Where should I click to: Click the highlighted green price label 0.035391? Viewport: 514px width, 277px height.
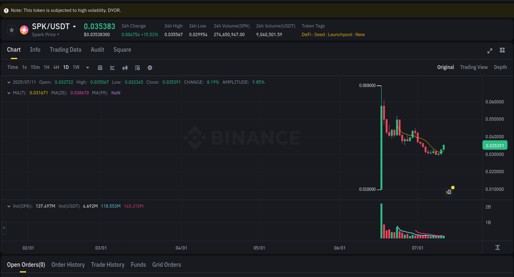[x=495, y=145]
